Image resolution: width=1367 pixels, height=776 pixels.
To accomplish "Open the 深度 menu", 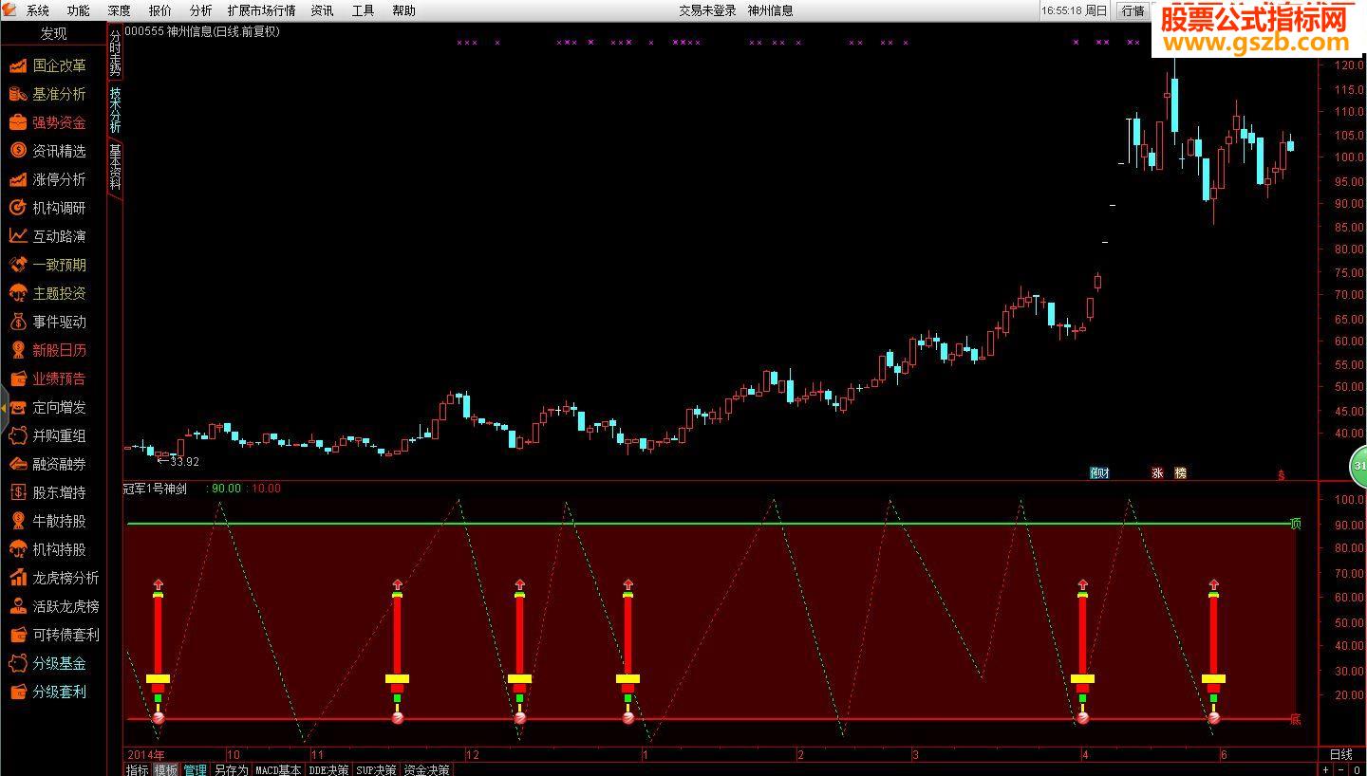I will click(120, 10).
